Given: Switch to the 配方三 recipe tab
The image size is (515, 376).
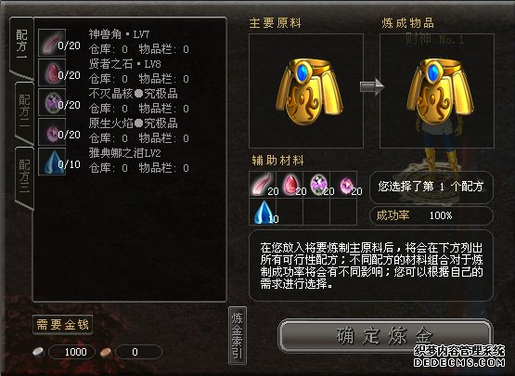Looking at the screenshot, I should pyautogui.click(x=24, y=175).
